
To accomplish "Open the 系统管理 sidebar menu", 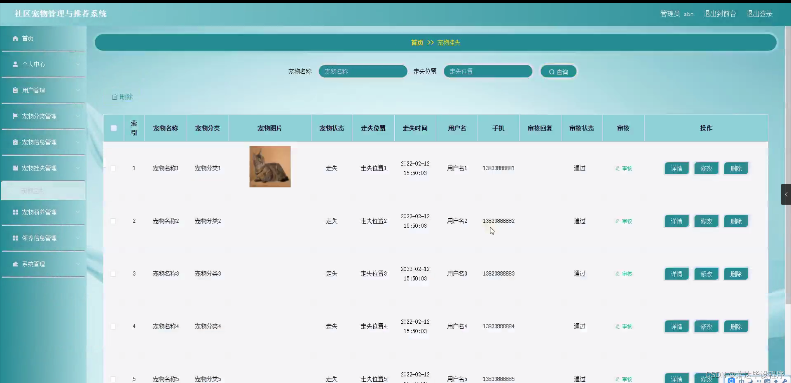I will coord(43,264).
